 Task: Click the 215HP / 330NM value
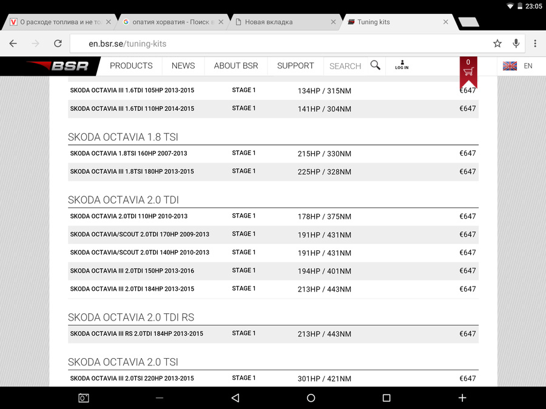click(x=325, y=154)
